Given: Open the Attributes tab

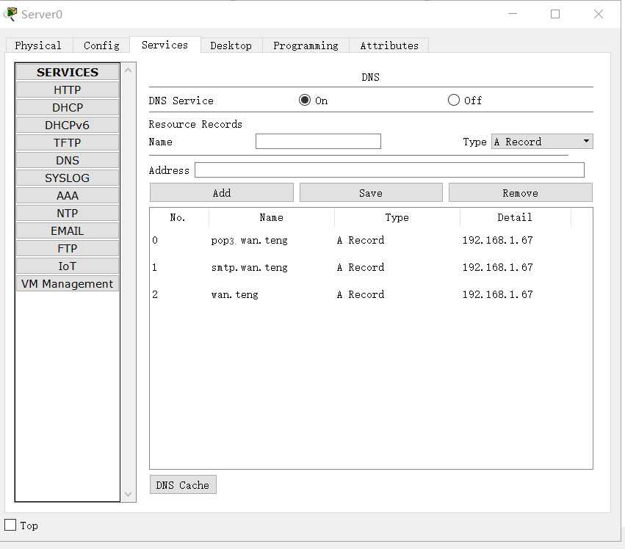Looking at the screenshot, I should coord(389,46).
